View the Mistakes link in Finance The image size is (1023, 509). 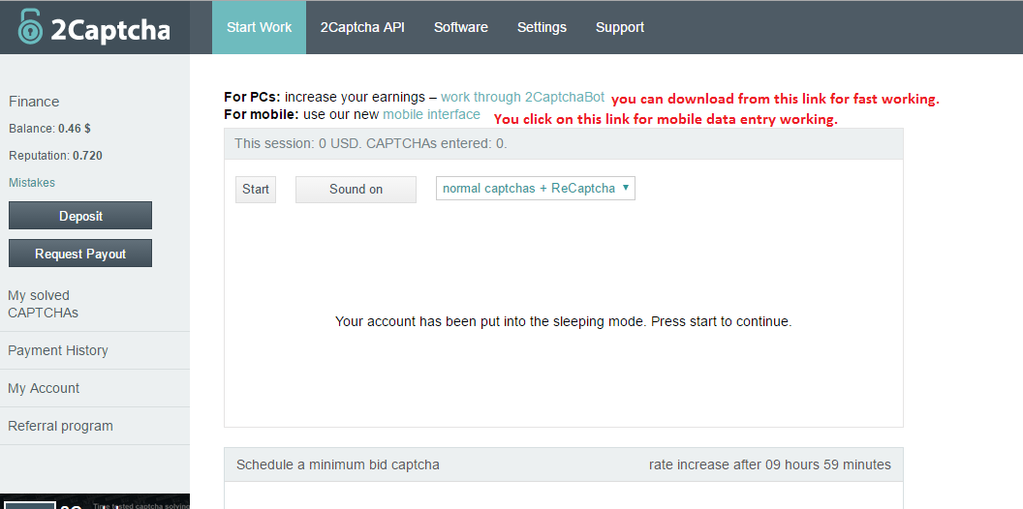[x=32, y=183]
